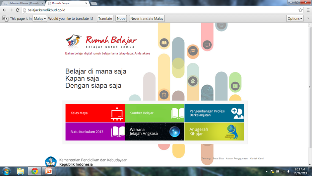Viewport: 312px width, 176px height.
Task: Show hidden tray icons arrow
Action: point(267,171)
